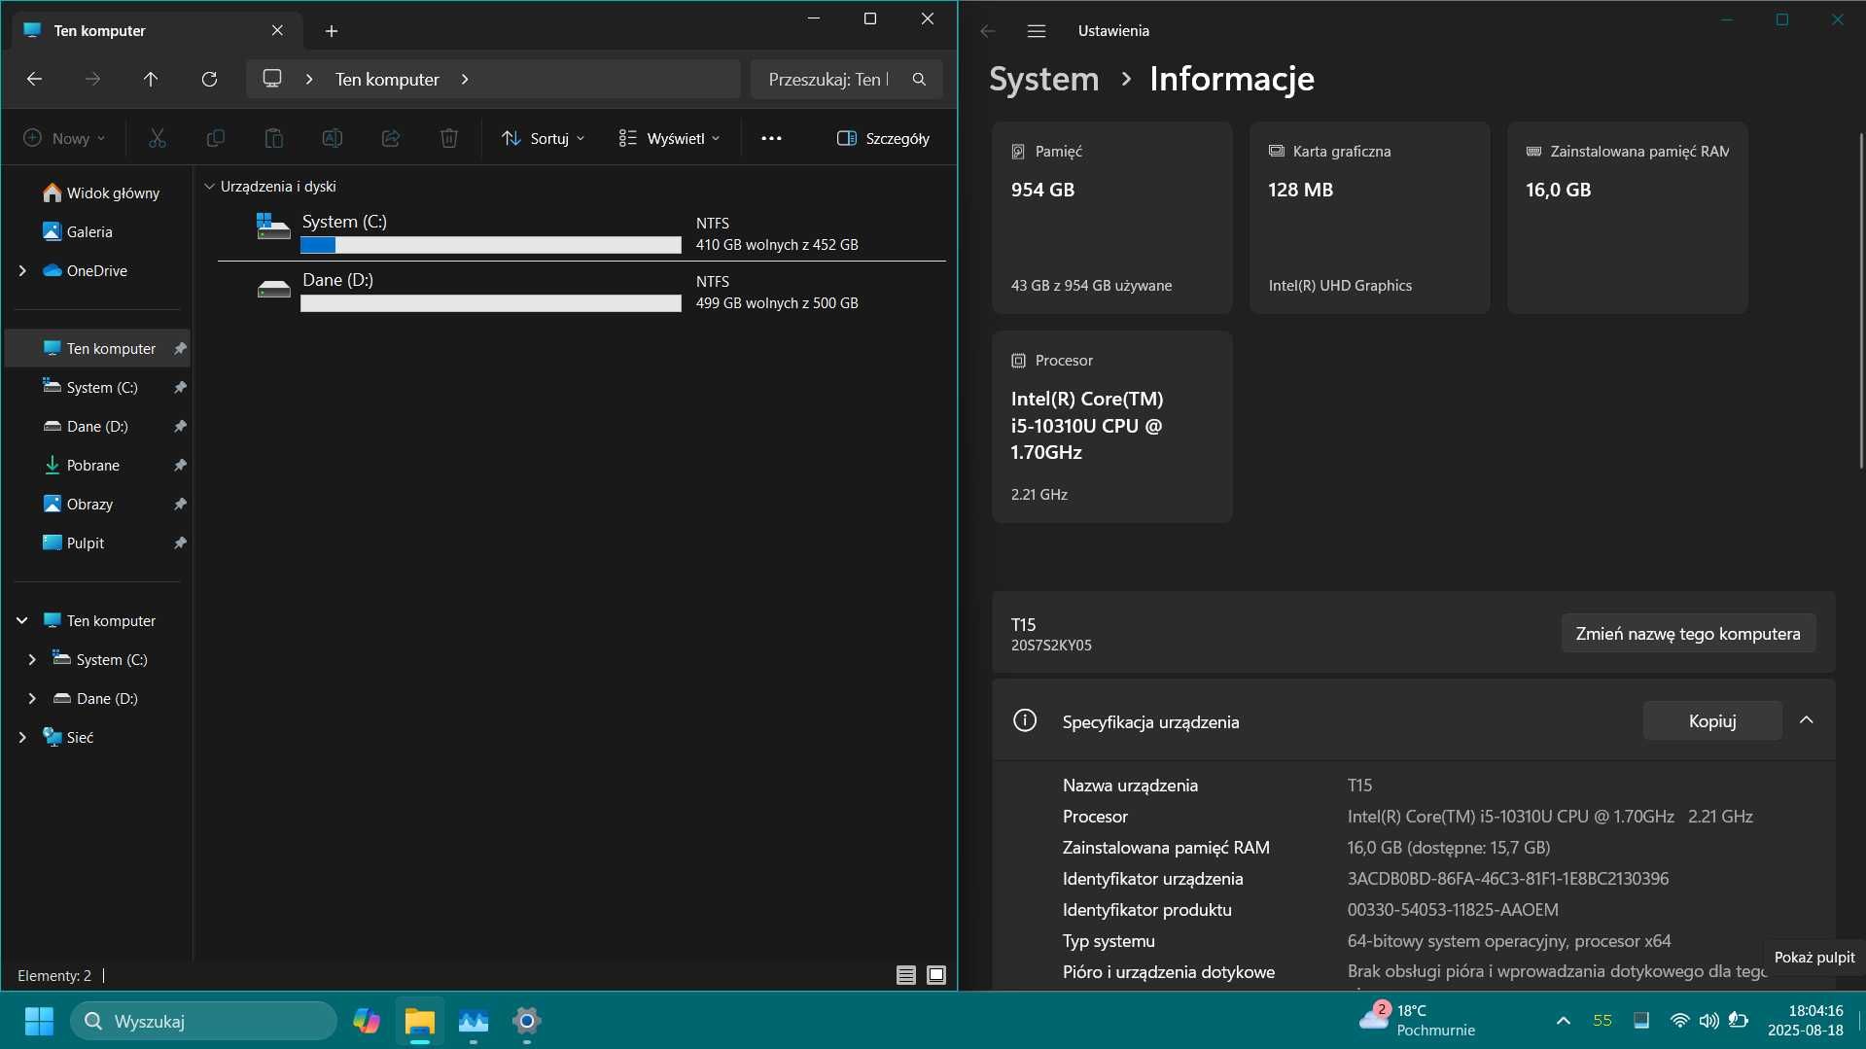This screenshot has width=1866, height=1049.
Task: Add a new File Explorer tab
Action: coord(332,31)
